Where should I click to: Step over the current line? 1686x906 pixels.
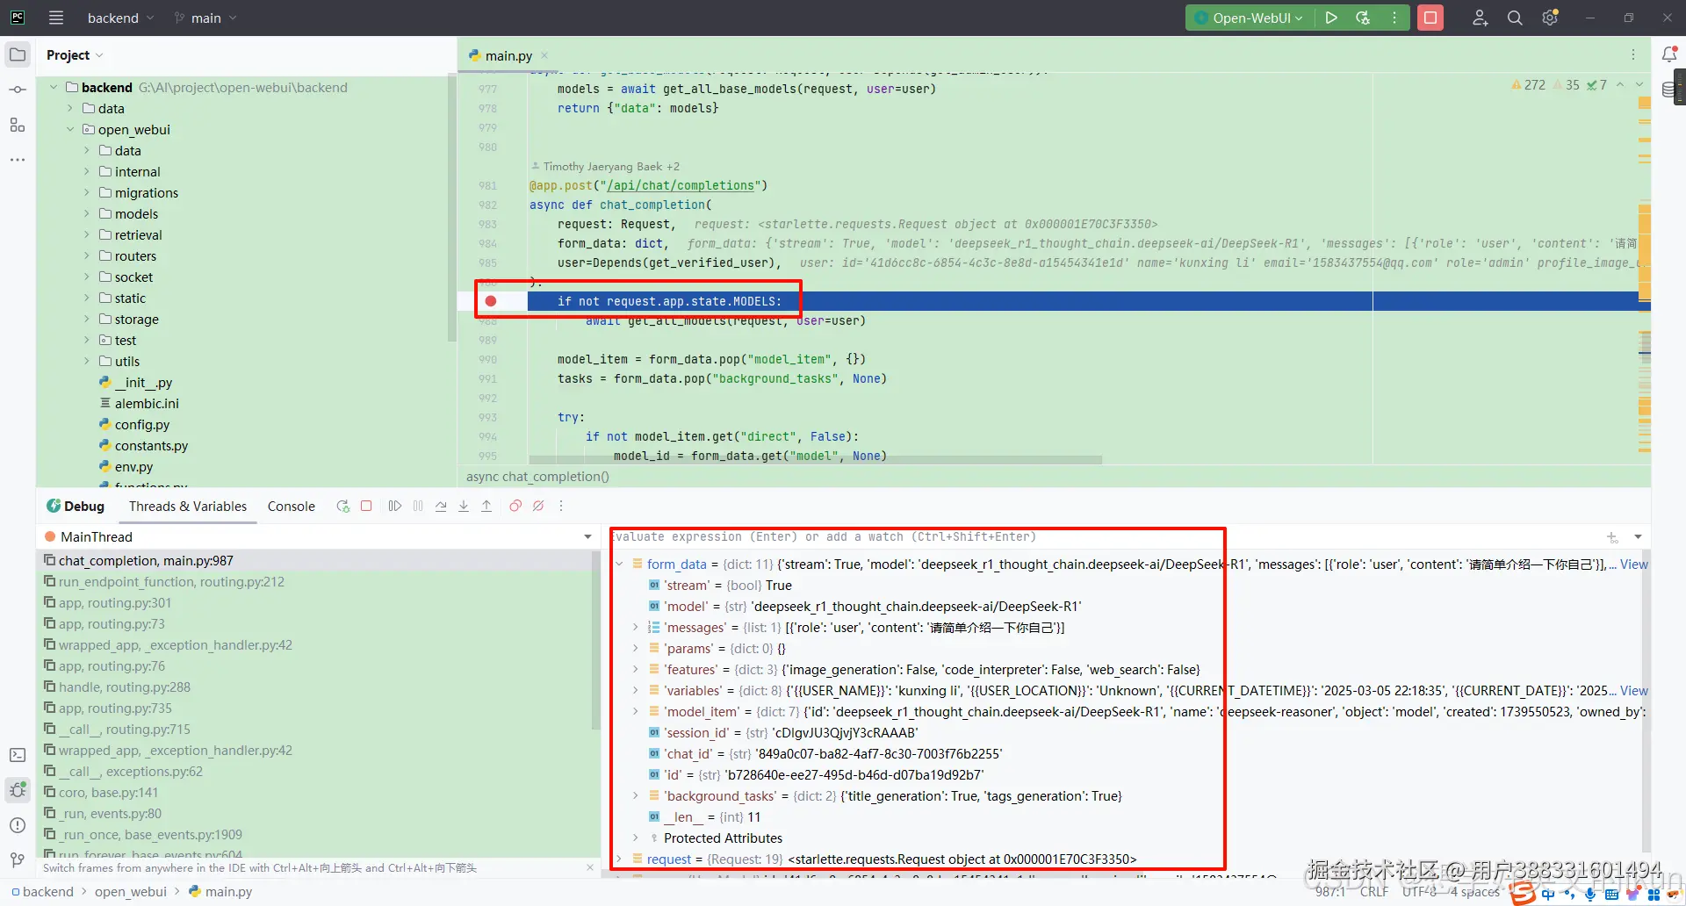[x=441, y=507]
